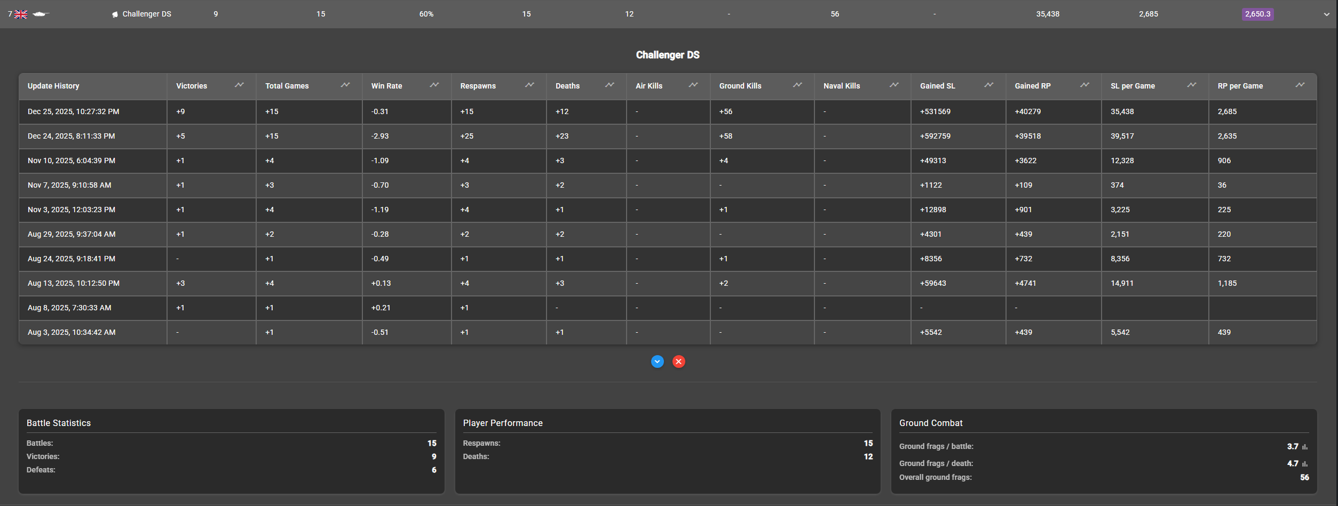Open RP per Game chart icon
This screenshot has width=1338, height=506.
pos(1300,85)
